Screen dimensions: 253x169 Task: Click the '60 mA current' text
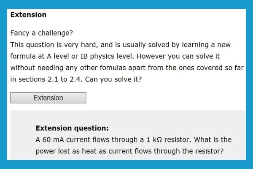tap(68, 140)
